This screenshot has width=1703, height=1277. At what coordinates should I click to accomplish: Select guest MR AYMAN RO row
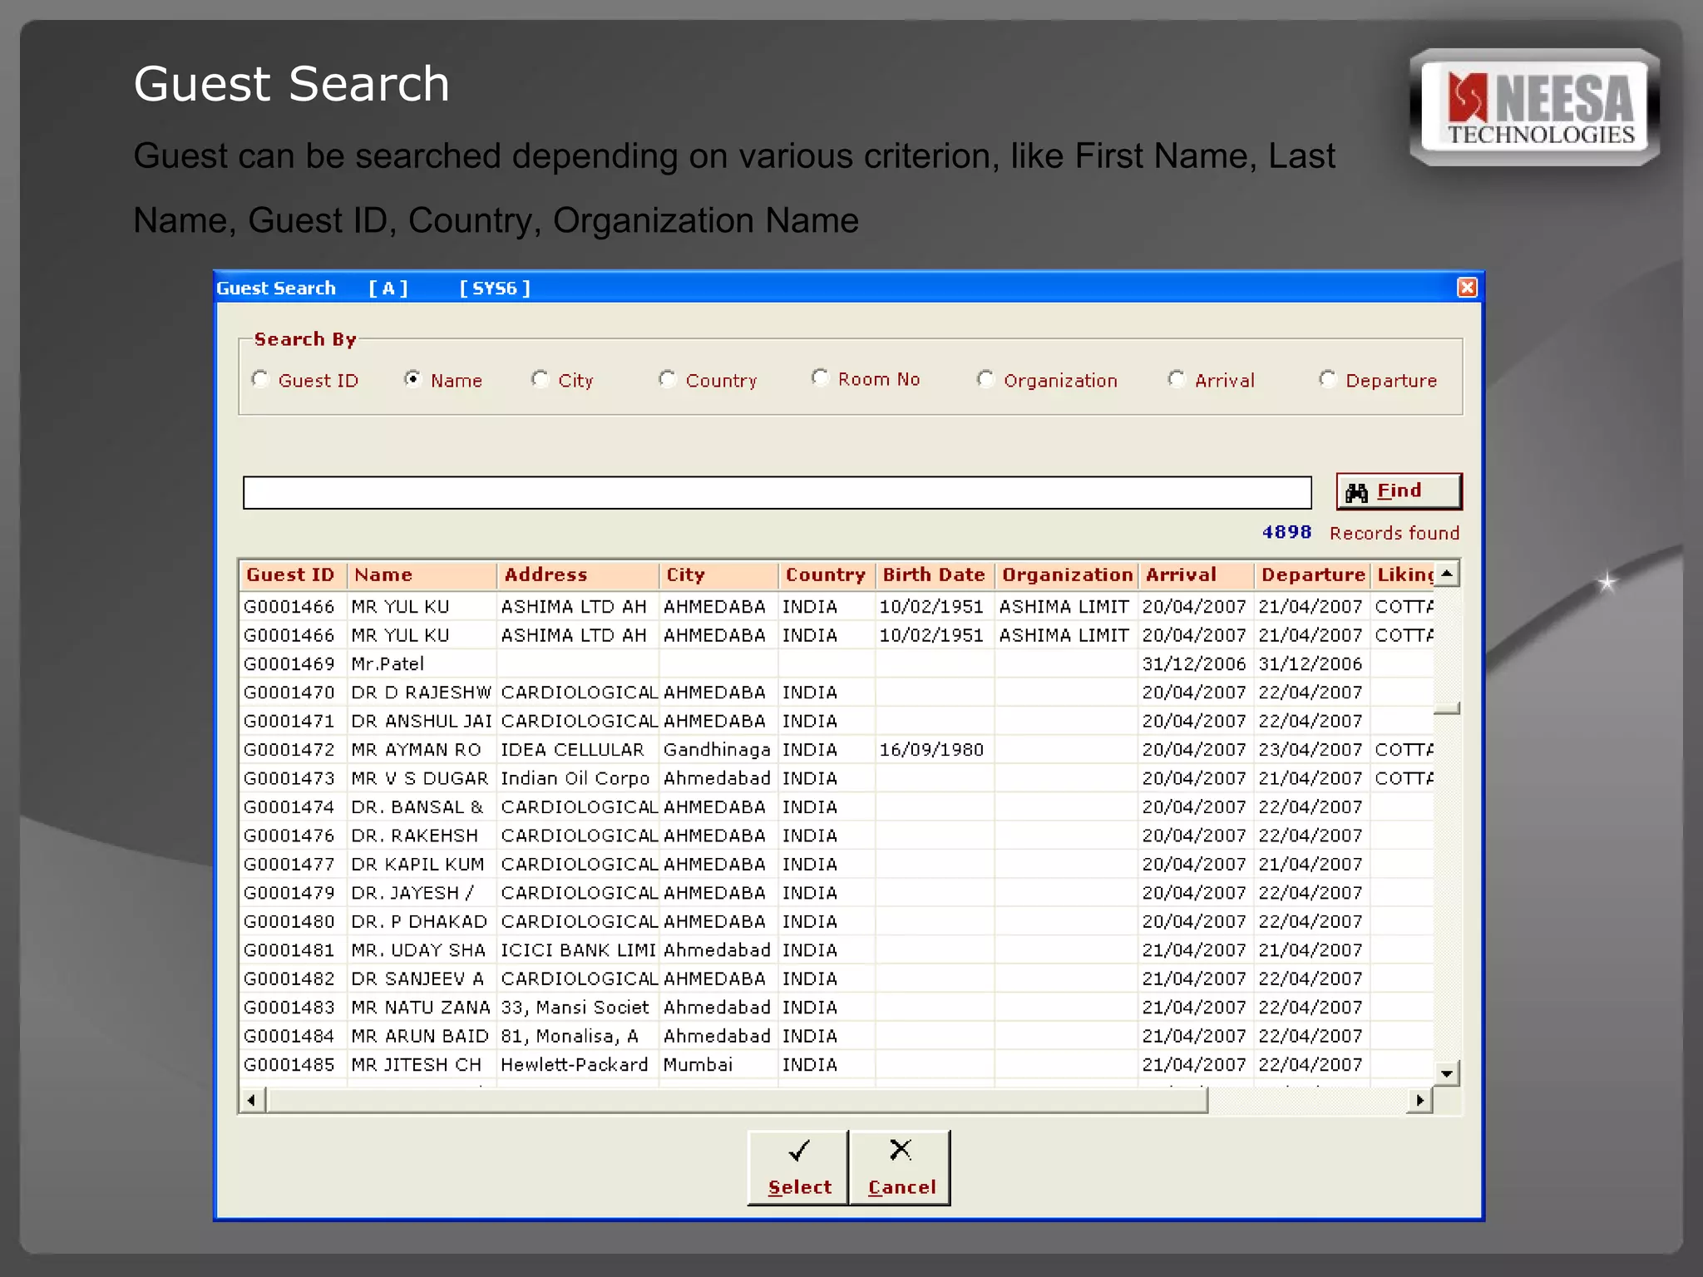[837, 749]
